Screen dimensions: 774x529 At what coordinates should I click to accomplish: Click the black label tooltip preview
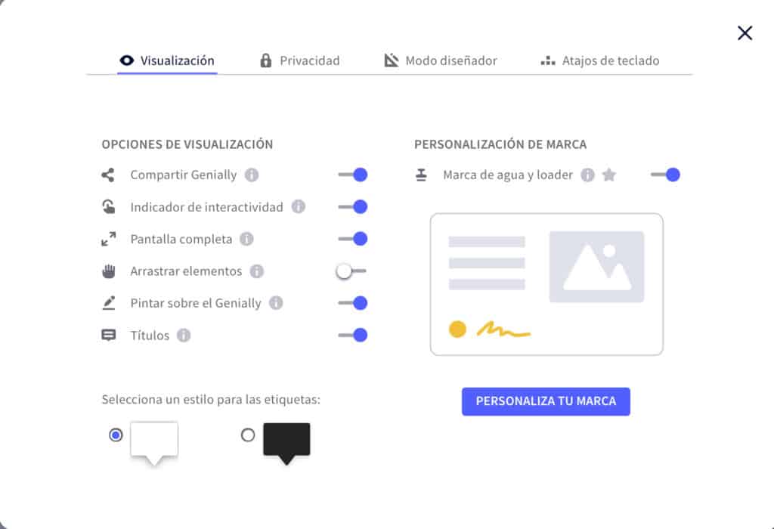pyautogui.click(x=286, y=443)
